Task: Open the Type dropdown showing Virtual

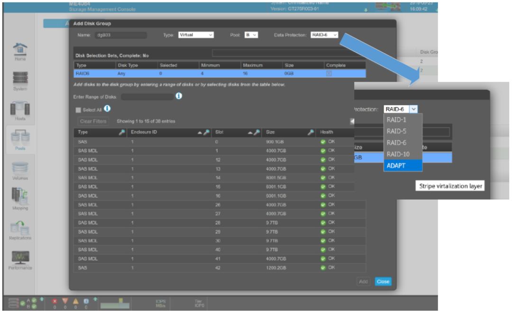Action: point(196,35)
